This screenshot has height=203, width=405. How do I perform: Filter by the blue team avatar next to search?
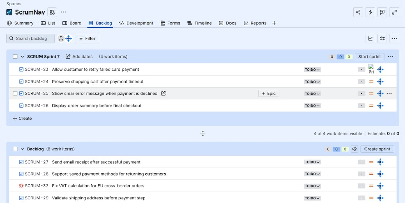click(69, 38)
